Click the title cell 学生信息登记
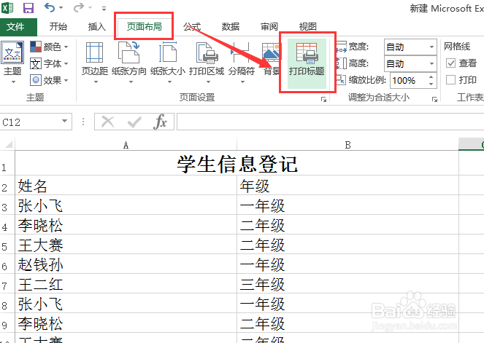Image resolution: width=484 pixels, height=343 pixels. (x=237, y=163)
